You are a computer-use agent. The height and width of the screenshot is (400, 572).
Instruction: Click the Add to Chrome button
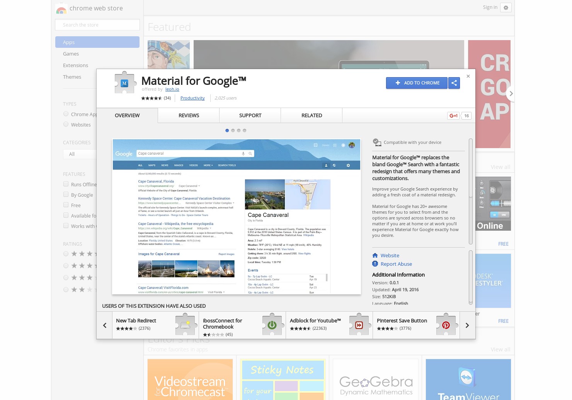coord(417,83)
